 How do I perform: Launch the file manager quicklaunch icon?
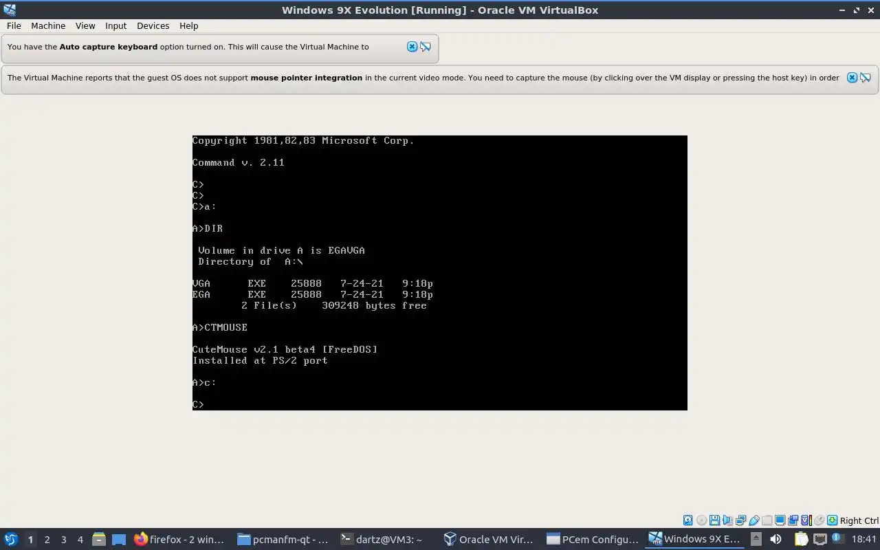point(98,539)
